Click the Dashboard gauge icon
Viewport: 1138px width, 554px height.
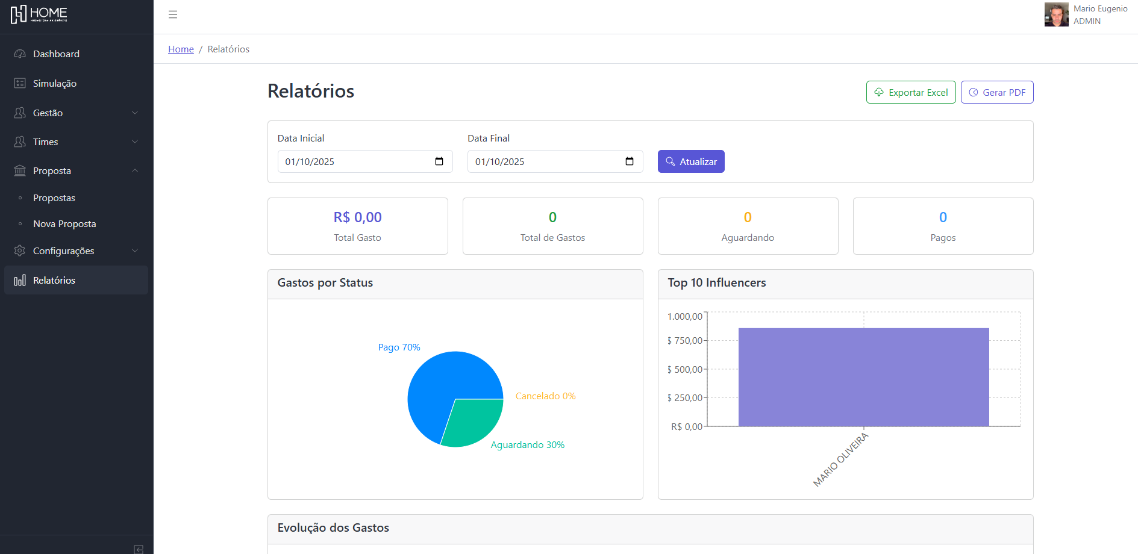pos(20,54)
